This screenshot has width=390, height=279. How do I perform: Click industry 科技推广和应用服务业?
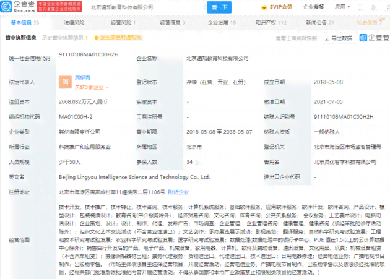(x=85, y=147)
